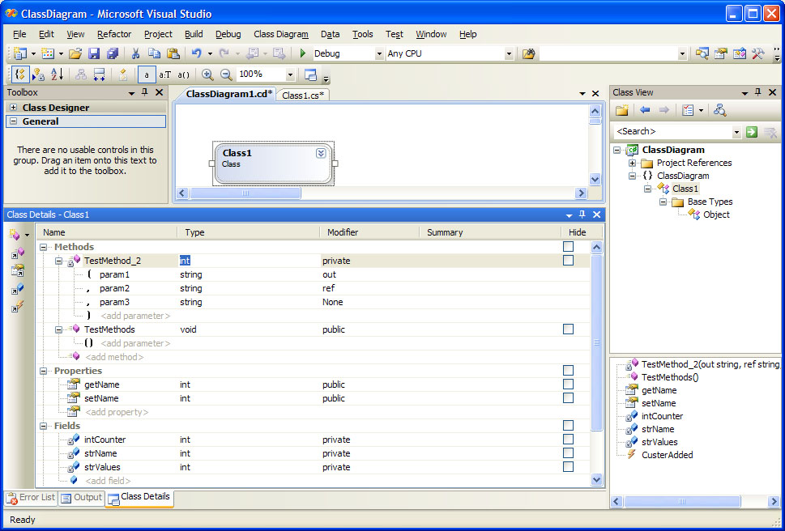Open the Class View Search combo dropdown
The height and width of the screenshot is (531, 785).
(x=736, y=132)
